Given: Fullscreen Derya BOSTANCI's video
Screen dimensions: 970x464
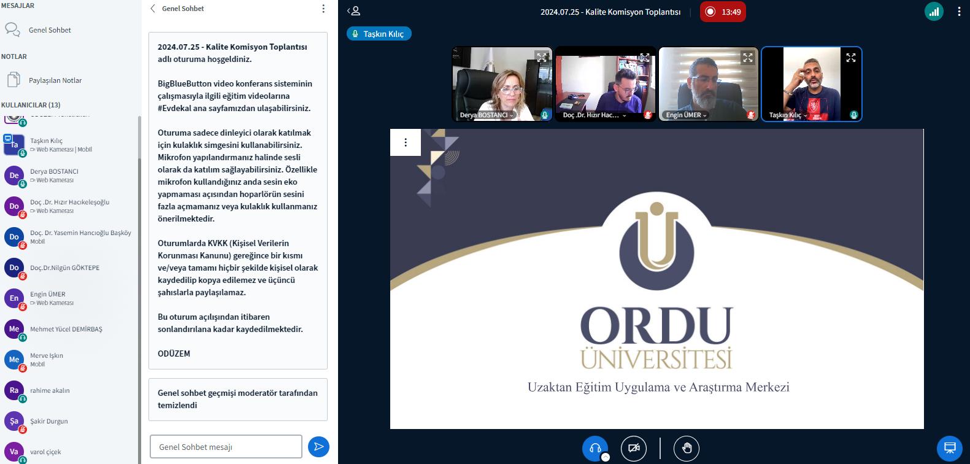Looking at the screenshot, I should tap(542, 57).
